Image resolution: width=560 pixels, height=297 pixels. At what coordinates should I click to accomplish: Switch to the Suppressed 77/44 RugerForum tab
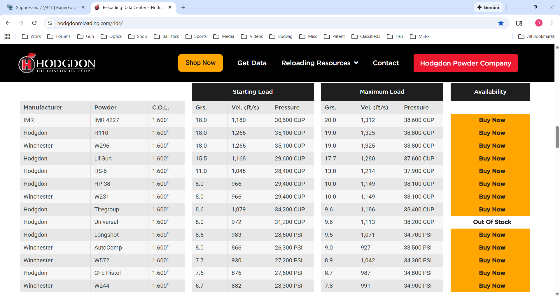point(46,7)
